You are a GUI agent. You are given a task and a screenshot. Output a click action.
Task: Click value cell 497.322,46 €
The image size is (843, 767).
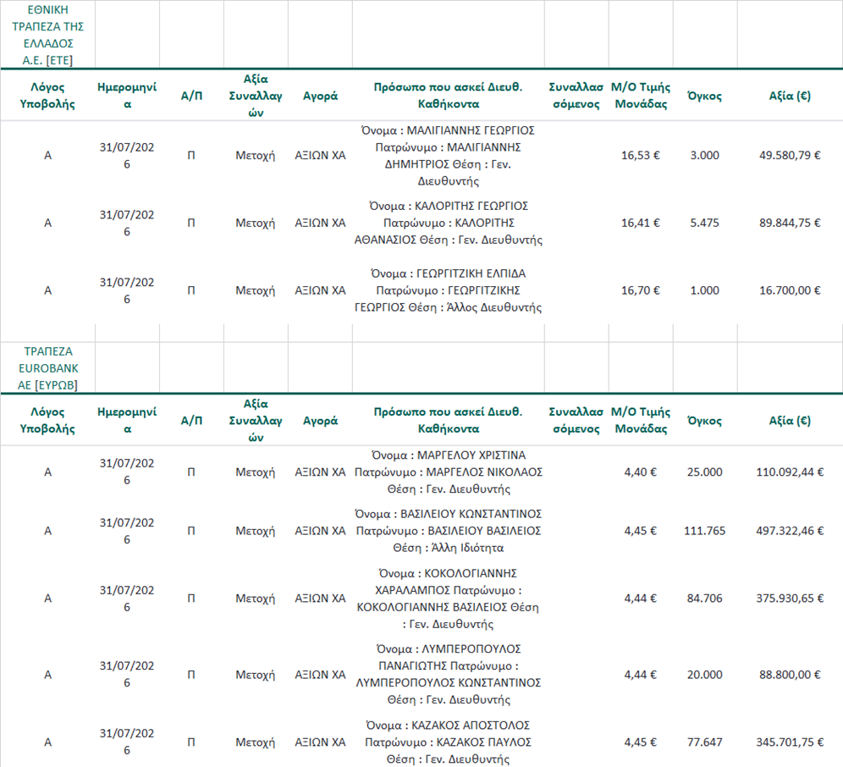[790, 531]
